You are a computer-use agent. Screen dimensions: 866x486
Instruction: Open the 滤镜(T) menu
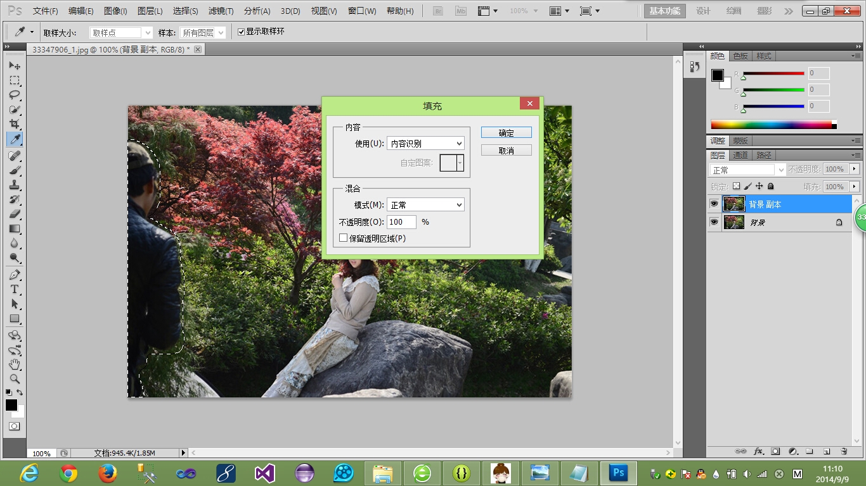coord(221,11)
